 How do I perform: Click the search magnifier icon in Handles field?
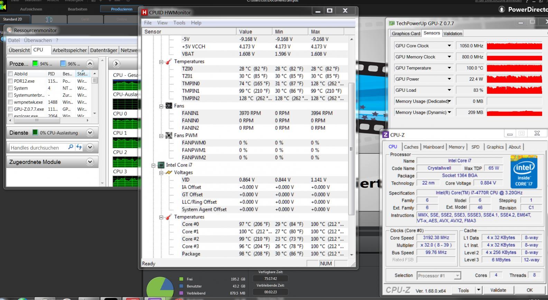(71, 147)
